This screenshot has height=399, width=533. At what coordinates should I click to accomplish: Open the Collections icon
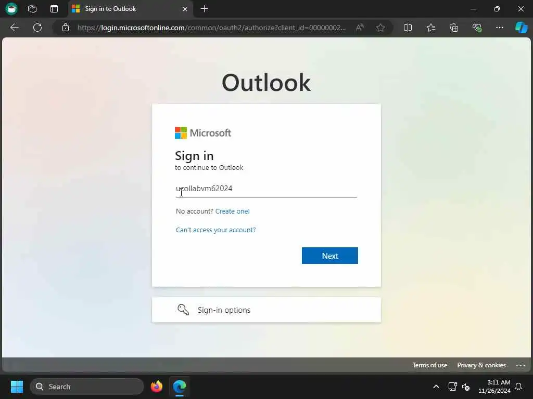pos(454,28)
